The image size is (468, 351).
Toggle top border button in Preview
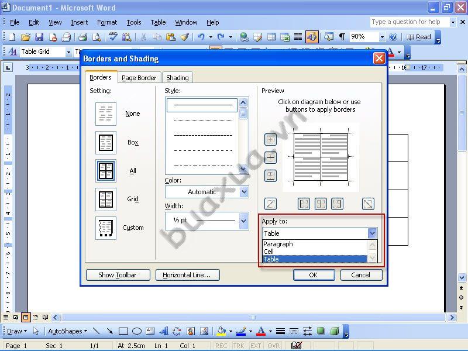click(x=270, y=139)
